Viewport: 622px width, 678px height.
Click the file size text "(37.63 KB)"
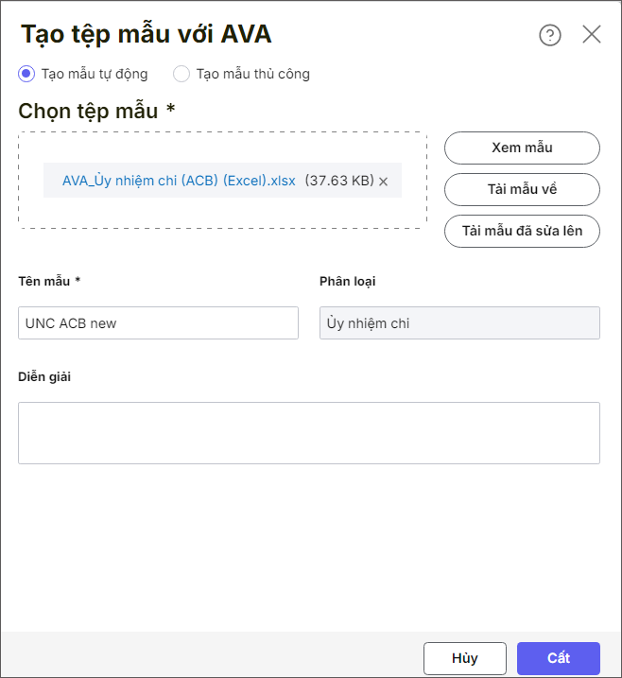(x=338, y=181)
